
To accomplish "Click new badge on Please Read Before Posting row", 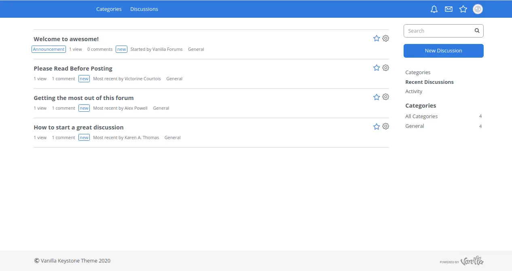I will 84,79.
